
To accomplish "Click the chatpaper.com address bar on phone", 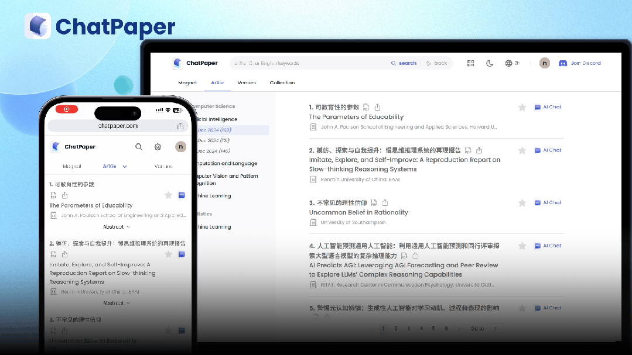I will 118,126.
